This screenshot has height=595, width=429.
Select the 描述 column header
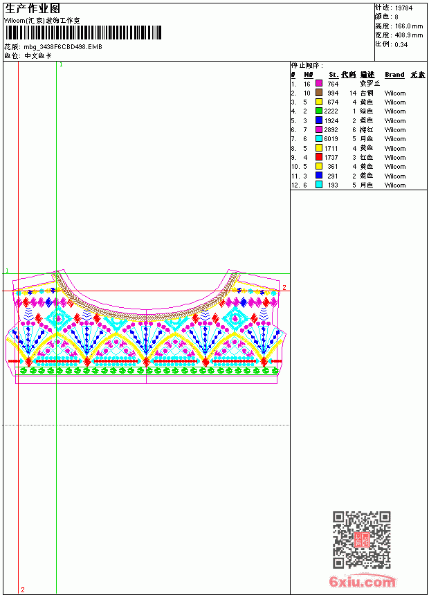(x=367, y=75)
